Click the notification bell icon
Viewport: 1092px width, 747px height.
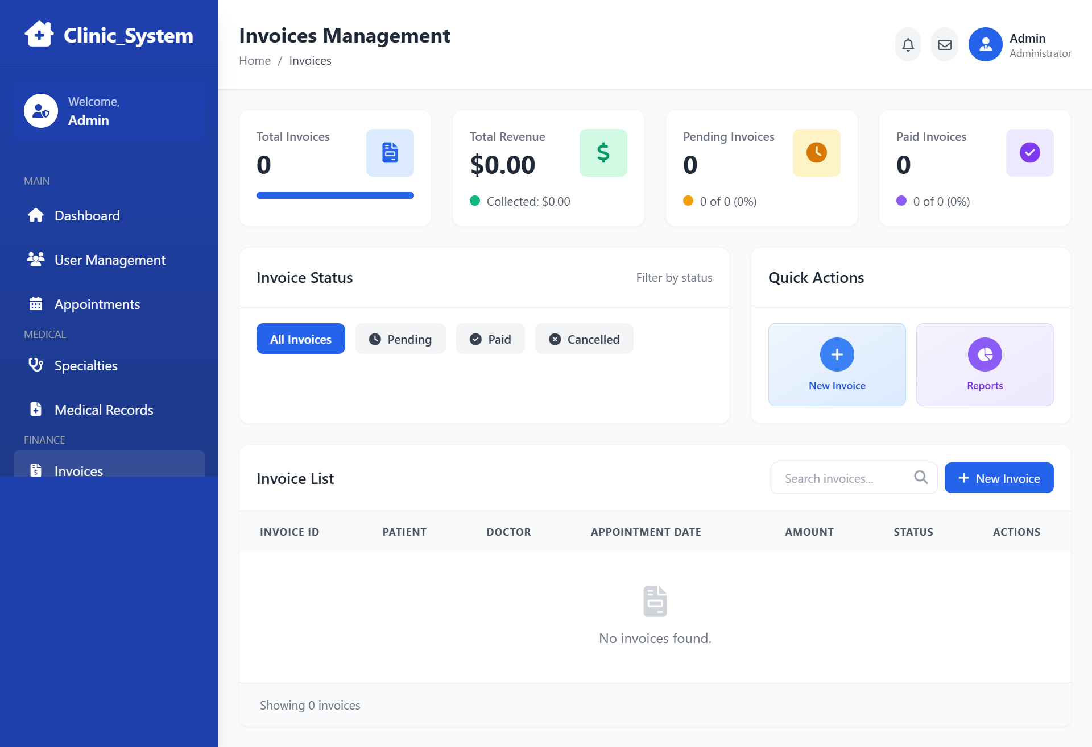(908, 44)
